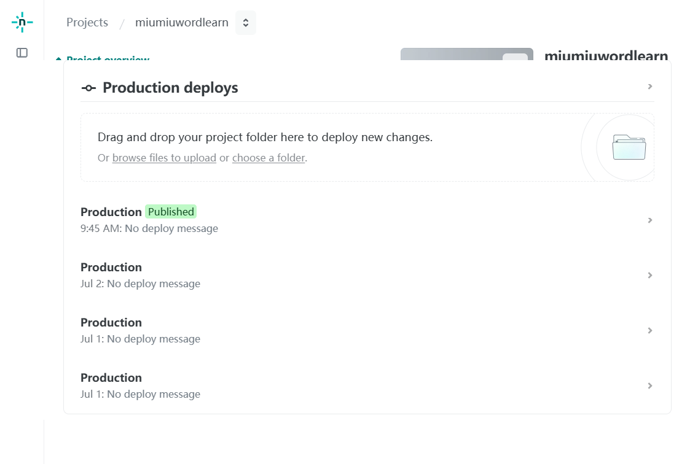Screen dimensions: 698x464
Task: Click the deploys commit icon
Action: (x=88, y=88)
